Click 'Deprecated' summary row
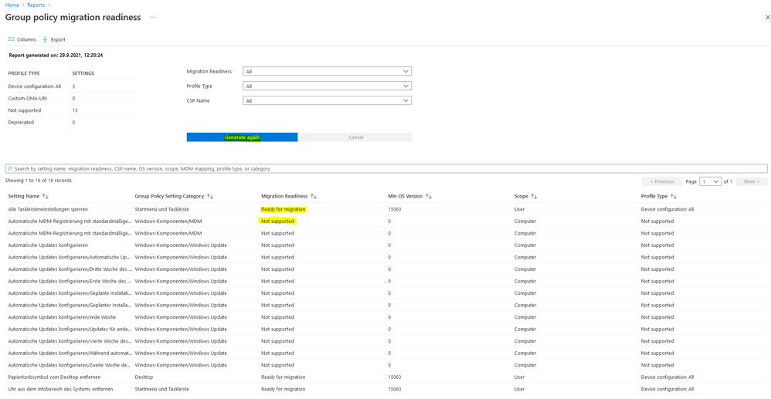 click(x=71, y=123)
